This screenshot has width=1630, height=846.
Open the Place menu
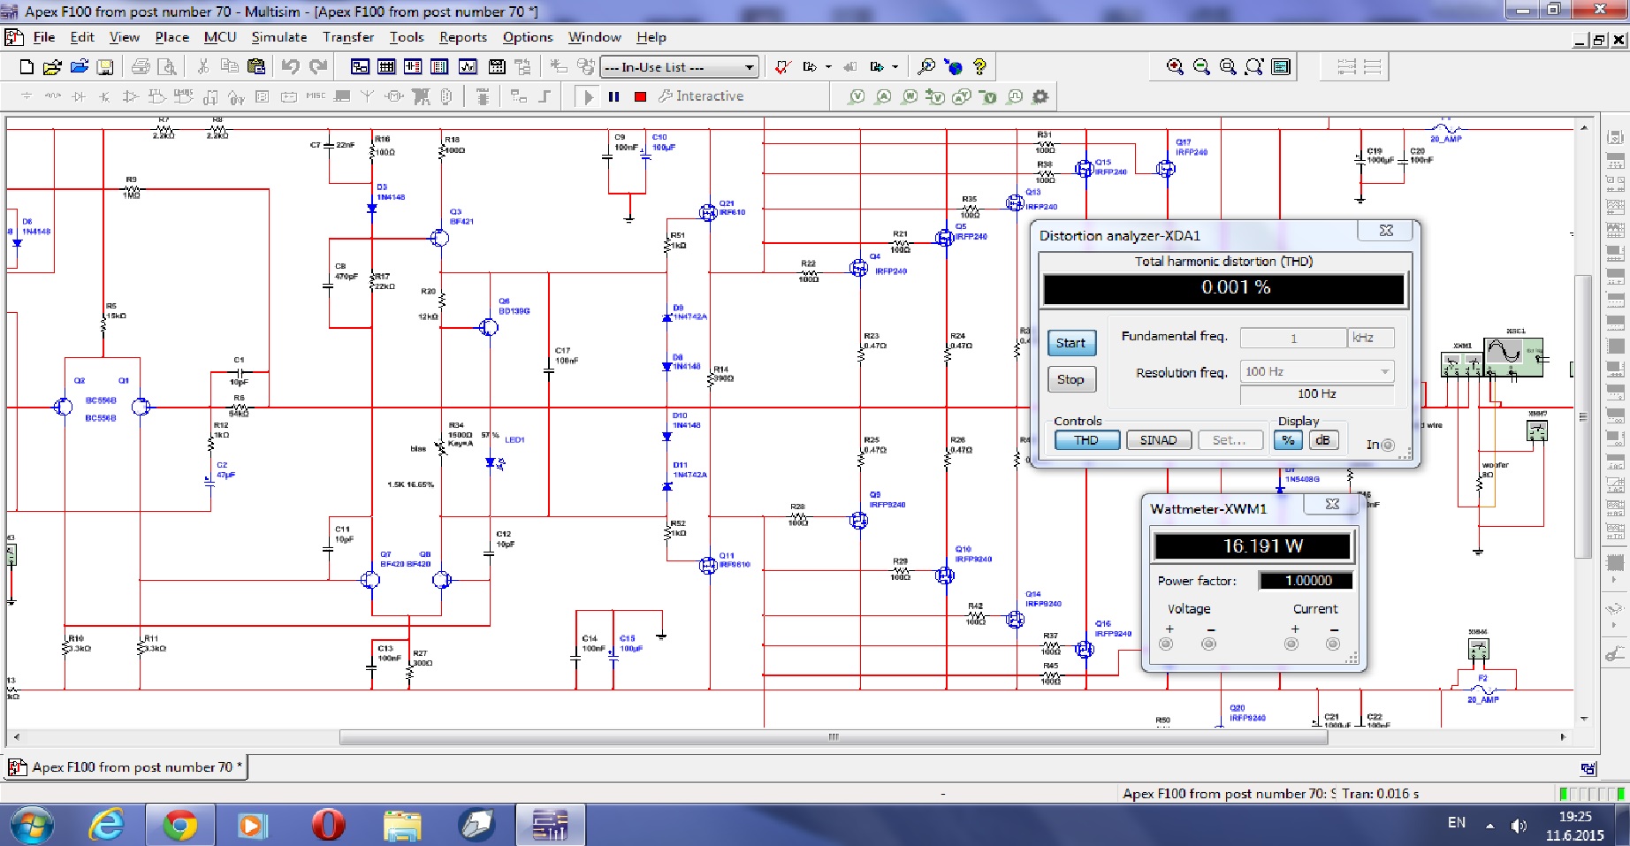click(x=172, y=37)
